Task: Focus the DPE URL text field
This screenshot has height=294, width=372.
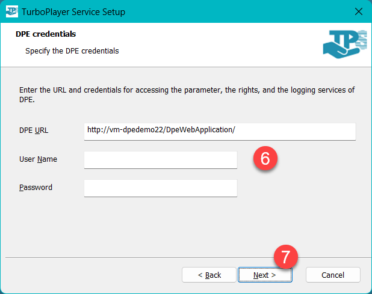Action: click(220, 131)
